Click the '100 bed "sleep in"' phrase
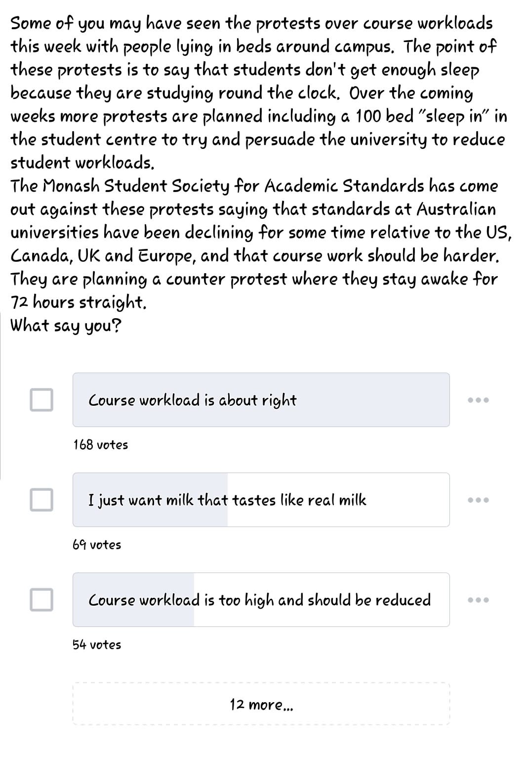This screenshot has height=767, width=528. pos(424,116)
